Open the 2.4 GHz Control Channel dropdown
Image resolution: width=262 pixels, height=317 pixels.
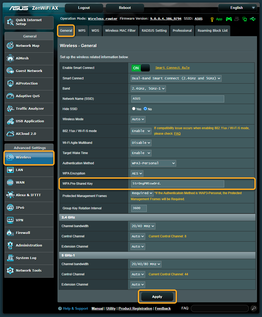[138, 236]
